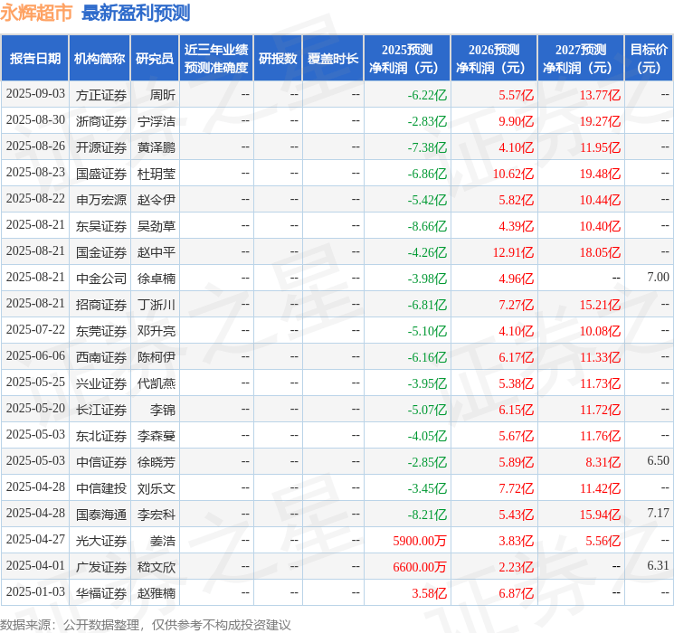Open the 永辉超市 title link
674x633 pixels.
click(x=36, y=13)
